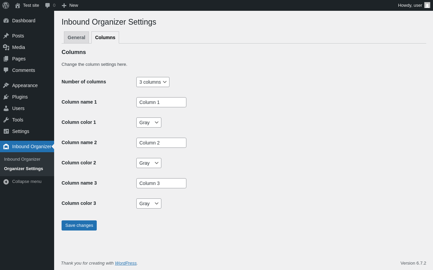433x270 pixels.
Task: Select the Columns tab
Action: [105, 37]
